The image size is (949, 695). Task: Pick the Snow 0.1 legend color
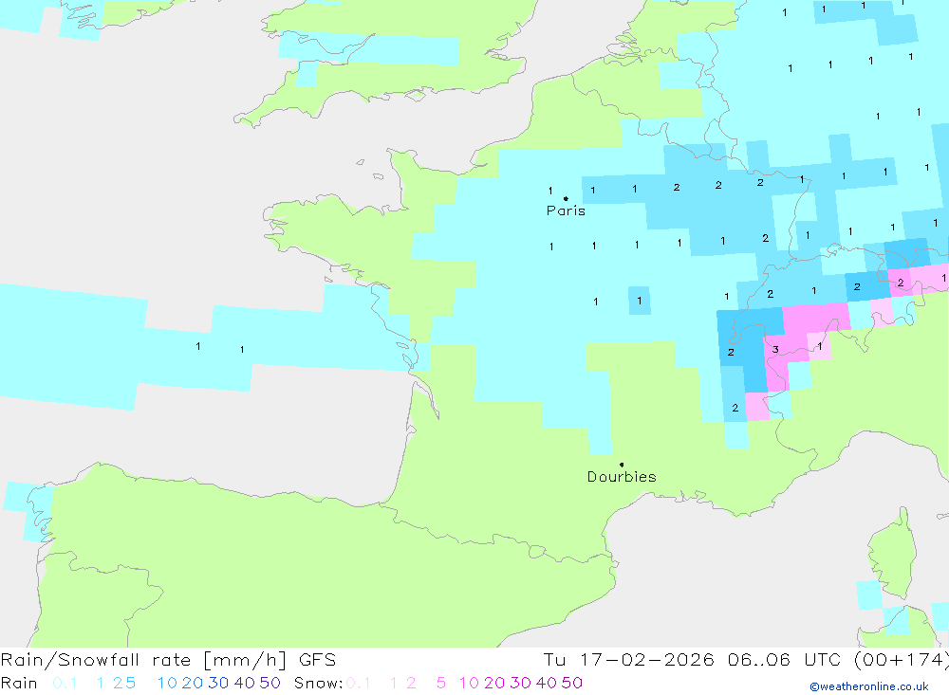358,683
